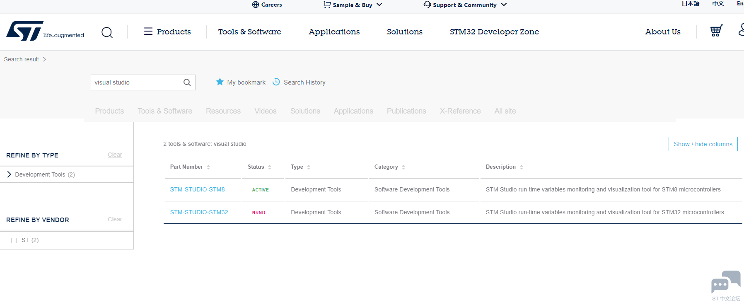Click the headset icon beside Support & Community
The height and width of the screenshot is (305, 744).
427,5
